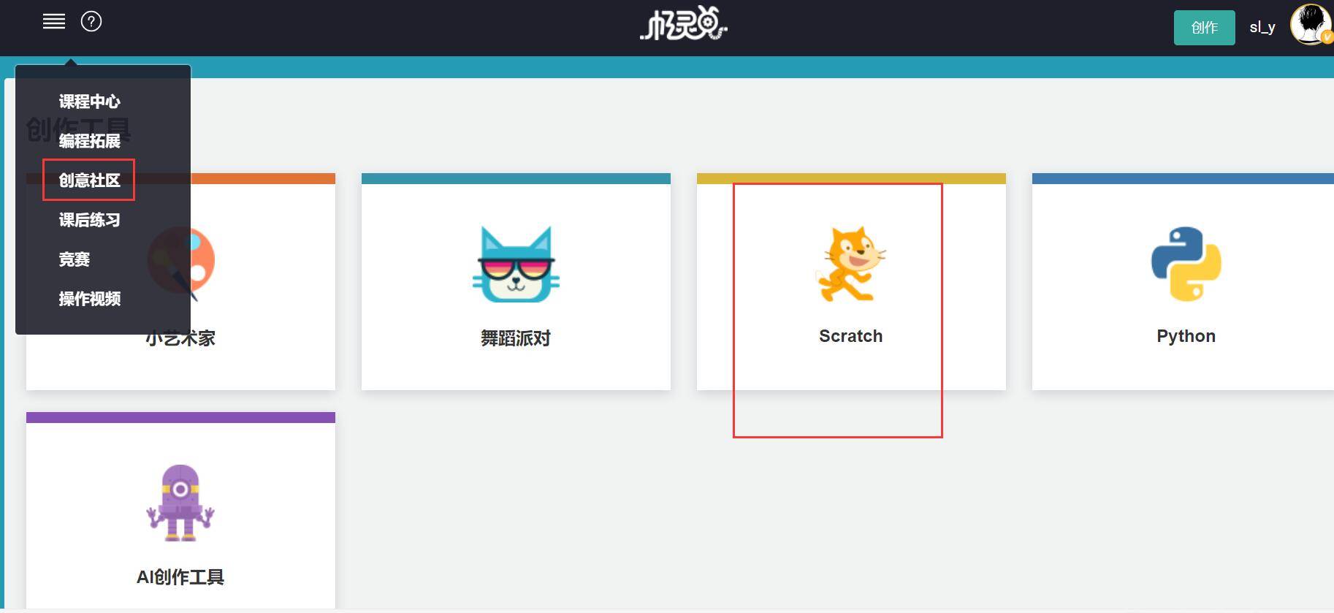The image size is (1334, 613).
Task: Open the AI创作工具 label
Action: pos(180,577)
